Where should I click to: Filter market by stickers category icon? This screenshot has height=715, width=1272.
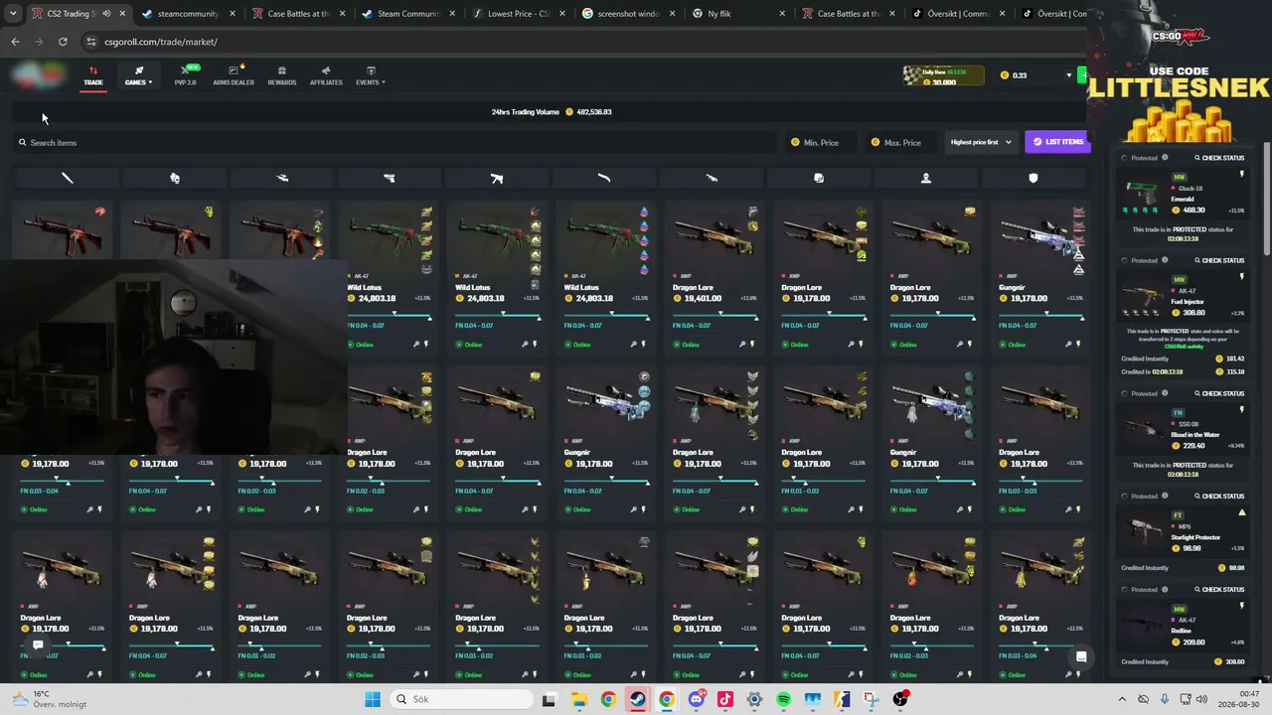819,178
